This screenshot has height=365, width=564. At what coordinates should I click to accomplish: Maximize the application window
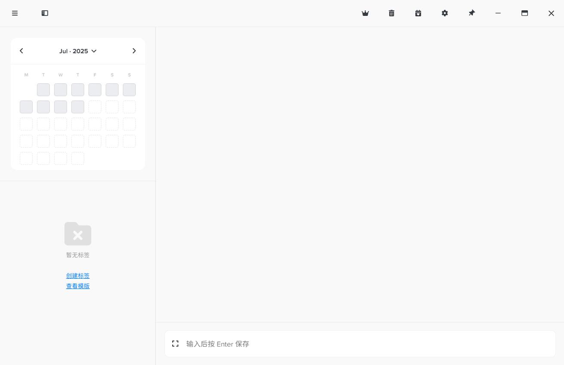pyautogui.click(x=524, y=13)
